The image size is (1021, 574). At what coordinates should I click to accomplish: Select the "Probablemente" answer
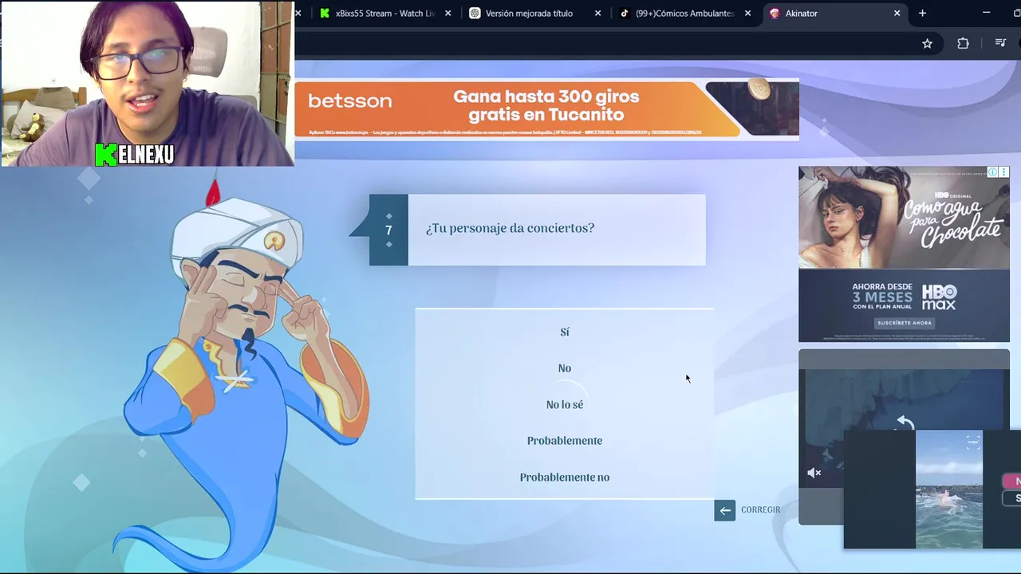[x=564, y=441]
